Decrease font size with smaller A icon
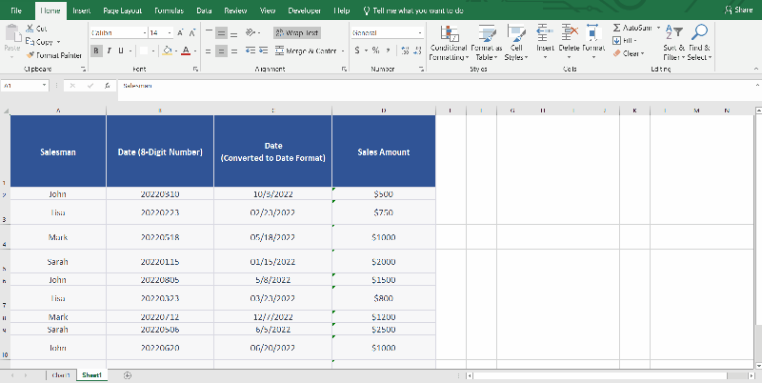The image size is (762, 383). [192, 32]
